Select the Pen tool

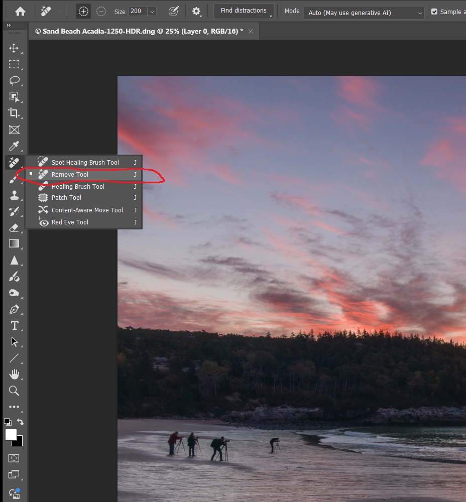[x=14, y=309]
